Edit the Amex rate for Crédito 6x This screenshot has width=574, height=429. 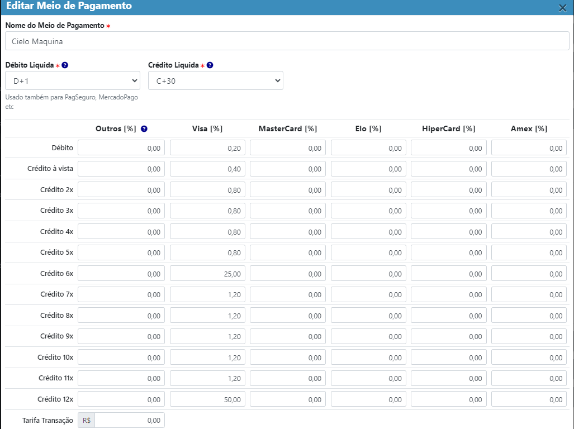click(x=529, y=274)
